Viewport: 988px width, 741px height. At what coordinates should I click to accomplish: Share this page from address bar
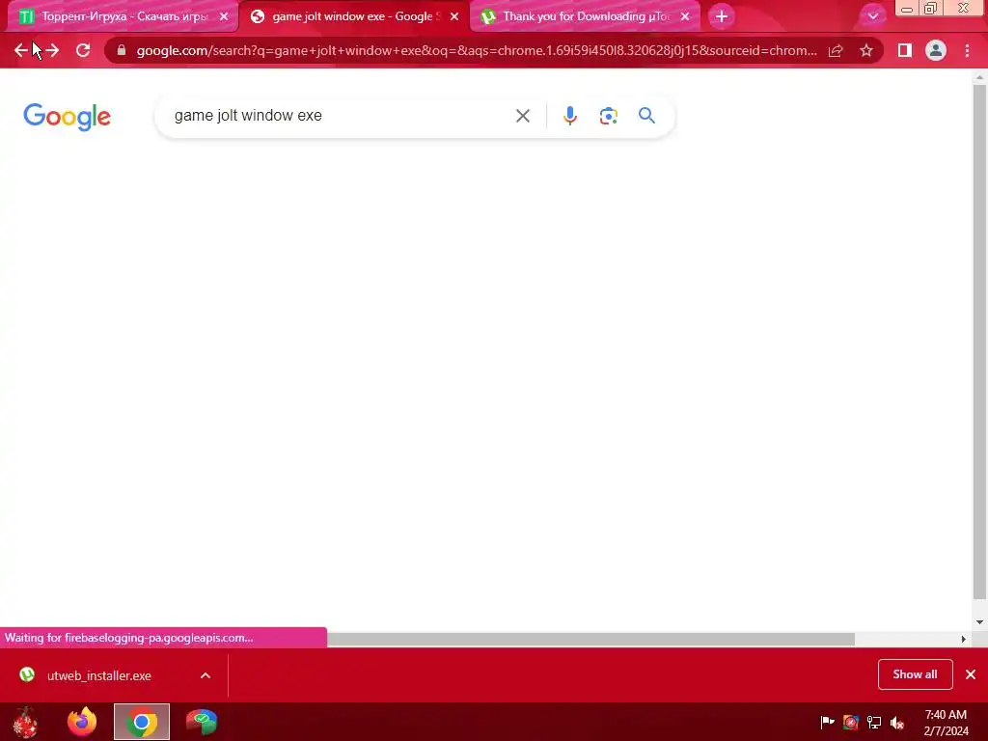[x=836, y=50]
